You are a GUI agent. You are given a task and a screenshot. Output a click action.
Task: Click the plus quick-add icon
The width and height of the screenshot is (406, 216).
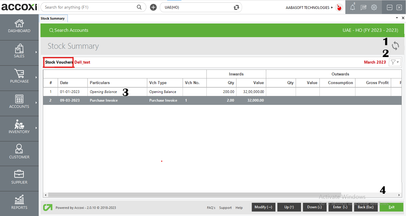tap(153, 7)
